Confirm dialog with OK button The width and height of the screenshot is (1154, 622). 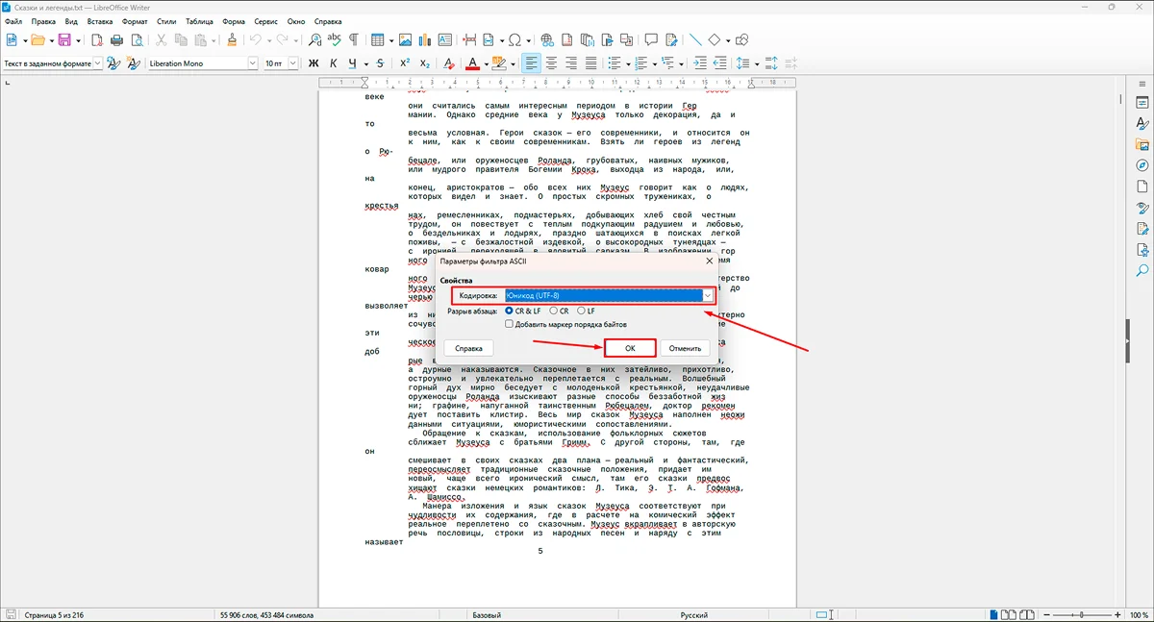tap(630, 348)
